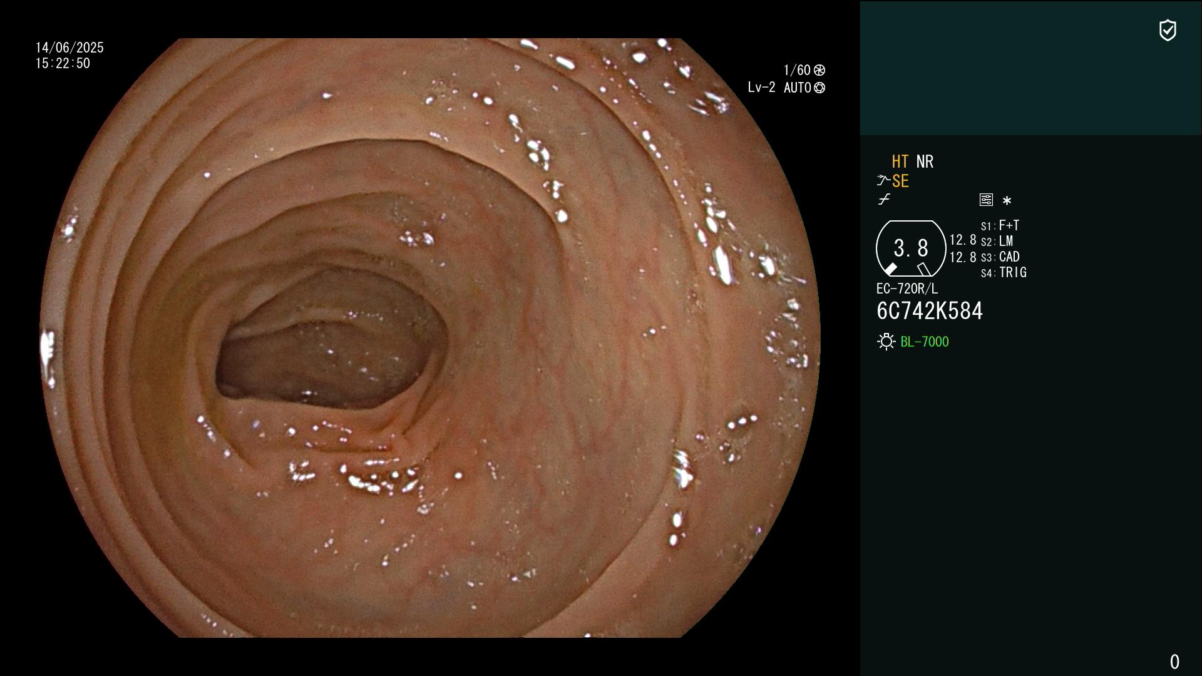Click the shutter speed icon beside 1/60
Image resolution: width=1202 pixels, height=676 pixels.
pyautogui.click(x=819, y=70)
